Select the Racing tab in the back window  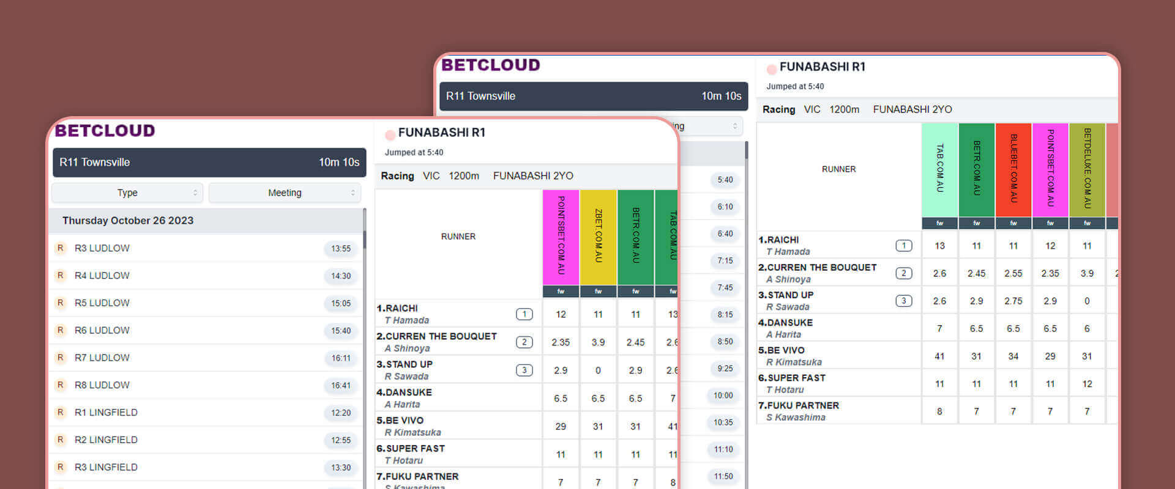click(x=778, y=109)
